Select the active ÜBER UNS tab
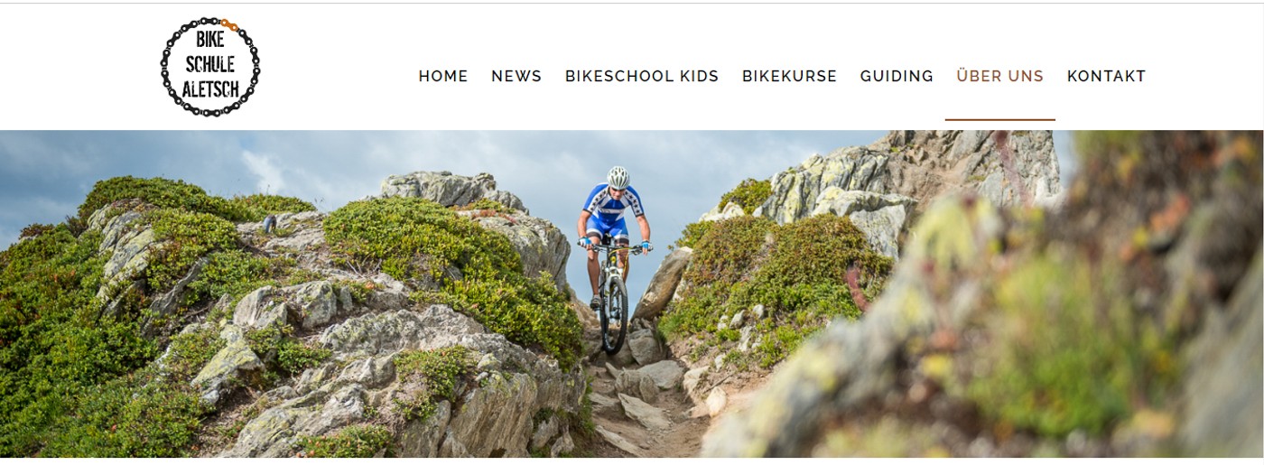The height and width of the screenshot is (465, 1264). click(x=1000, y=77)
